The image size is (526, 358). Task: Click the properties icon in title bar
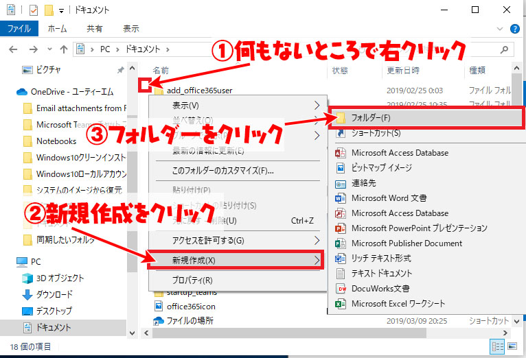(x=33, y=10)
